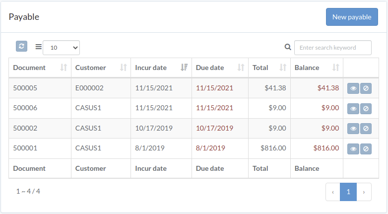This screenshot has width=388, height=214.
Task: Go to next page arrow
Action: pyautogui.click(x=364, y=192)
